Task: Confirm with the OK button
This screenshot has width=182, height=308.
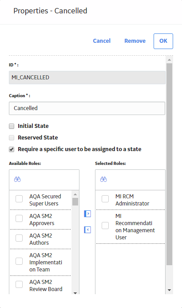Action: tap(163, 41)
